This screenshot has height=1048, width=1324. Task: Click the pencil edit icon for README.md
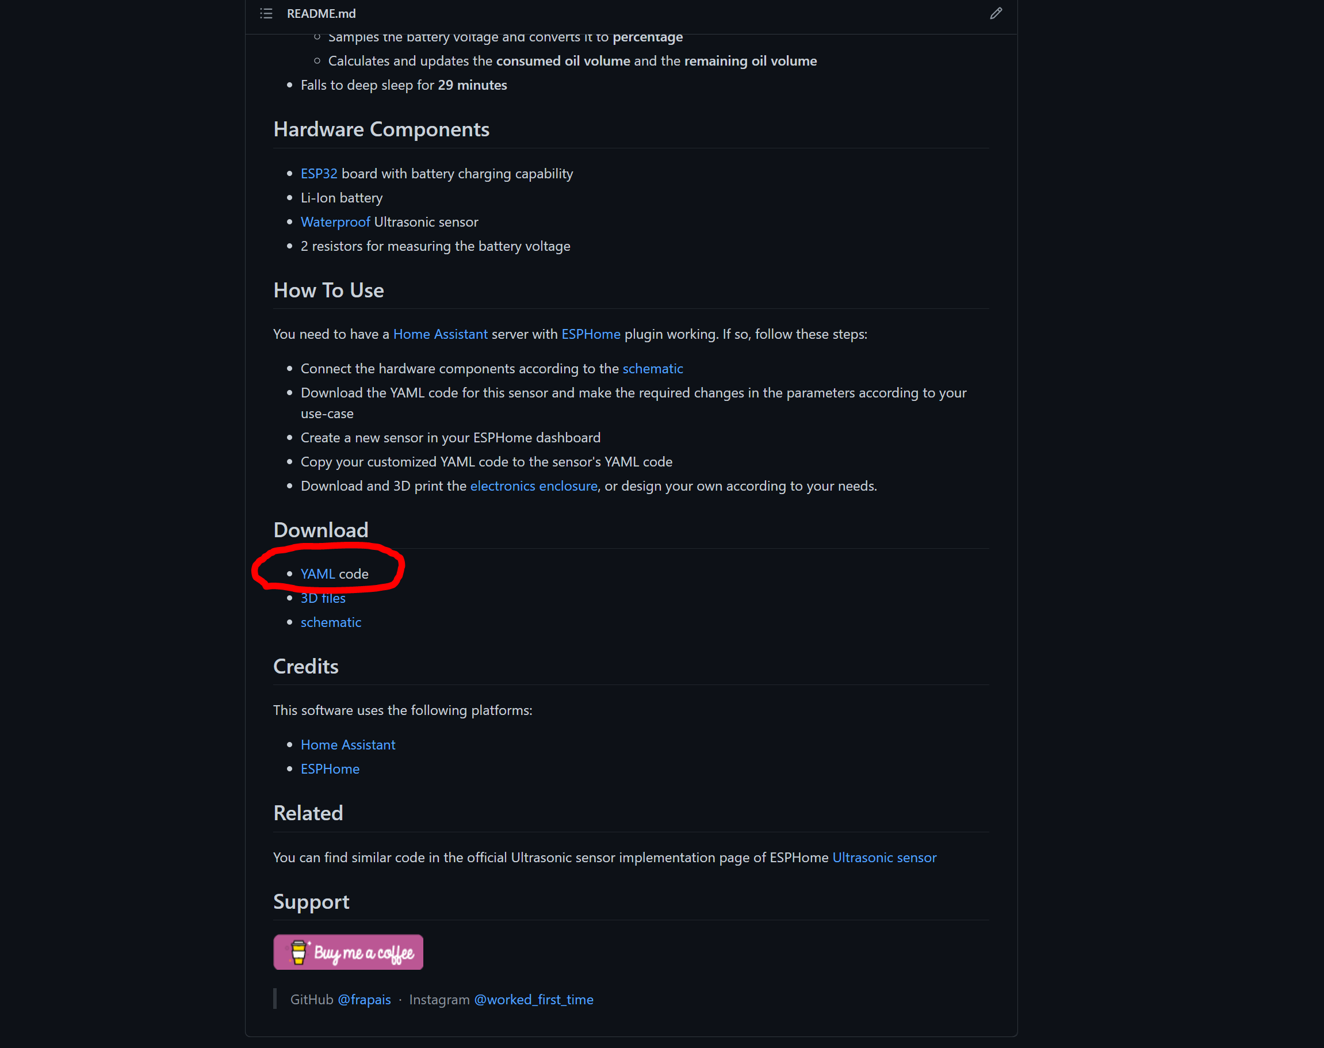point(995,13)
